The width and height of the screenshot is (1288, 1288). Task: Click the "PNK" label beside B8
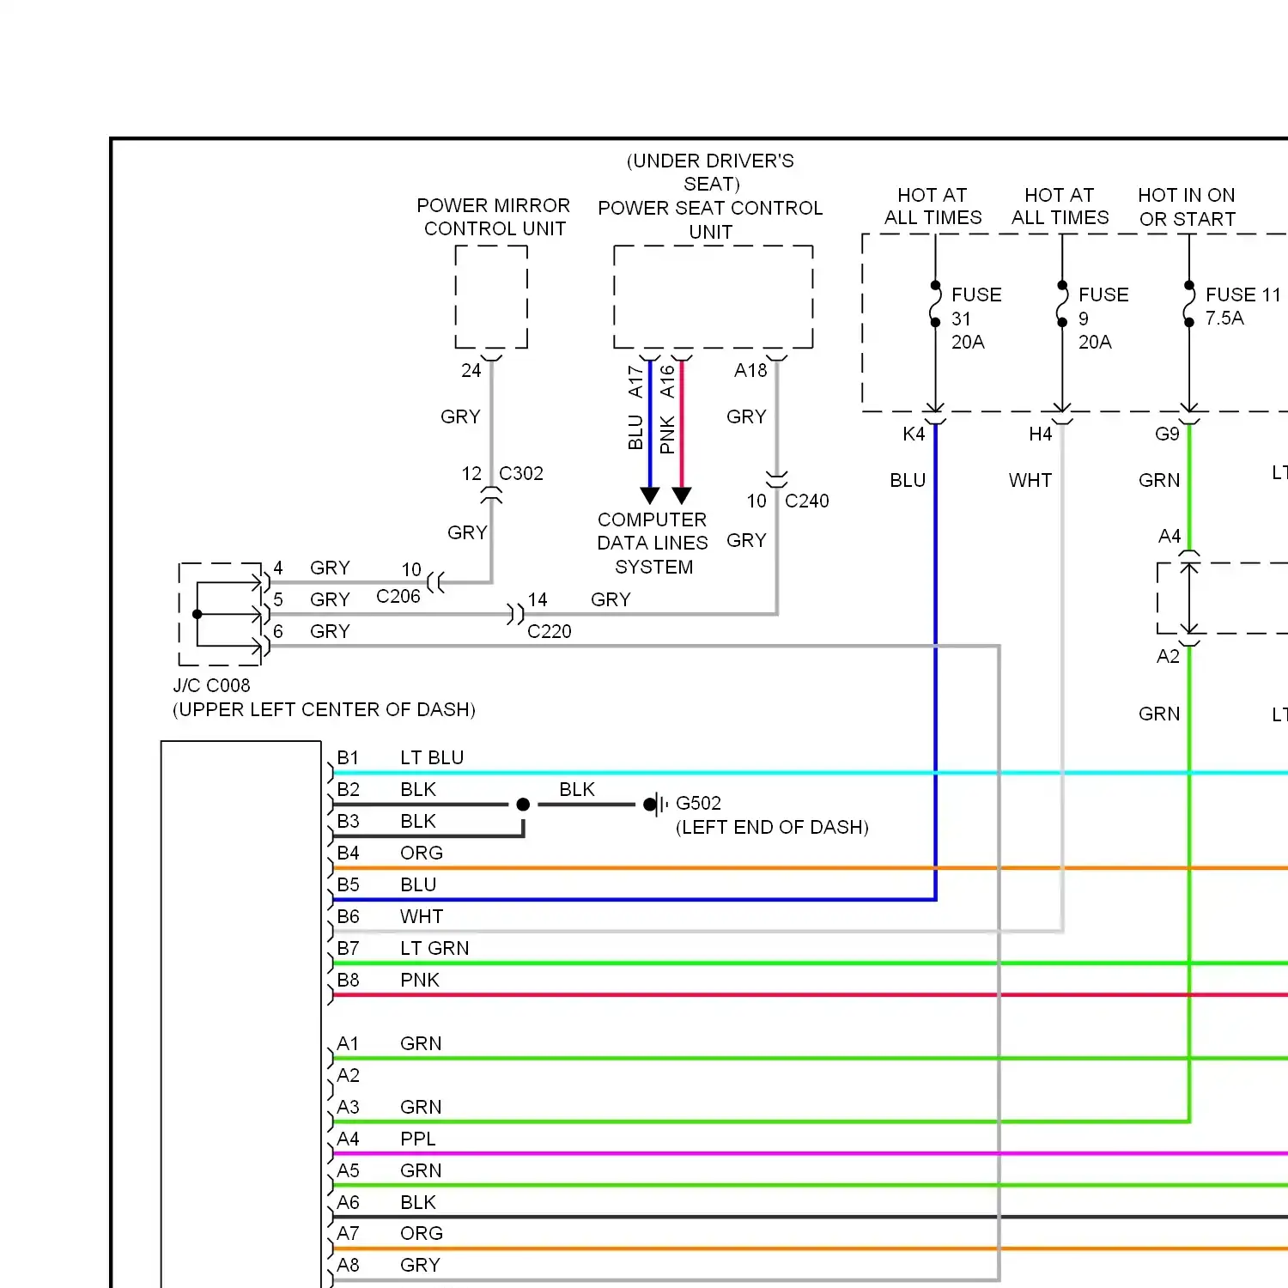pyautogui.click(x=420, y=980)
